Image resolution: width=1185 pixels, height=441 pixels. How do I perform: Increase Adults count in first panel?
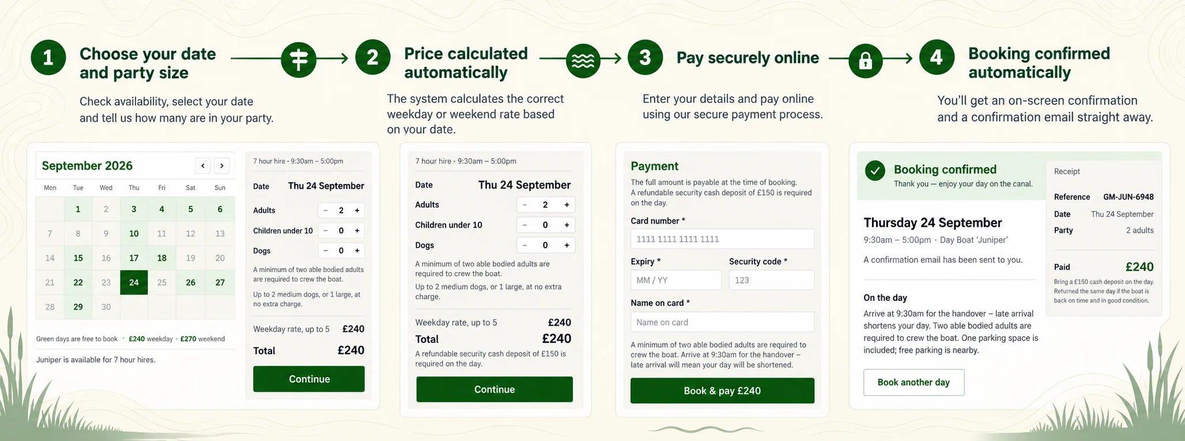(x=357, y=210)
